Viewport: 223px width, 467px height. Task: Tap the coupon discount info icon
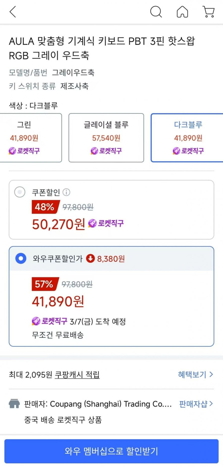[x=66, y=192]
